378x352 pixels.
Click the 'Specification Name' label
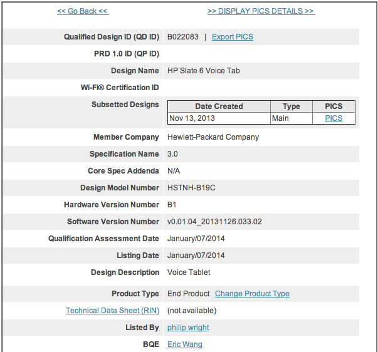124,154
